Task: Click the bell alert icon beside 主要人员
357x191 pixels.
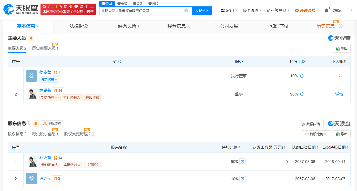Action: point(31,38)
